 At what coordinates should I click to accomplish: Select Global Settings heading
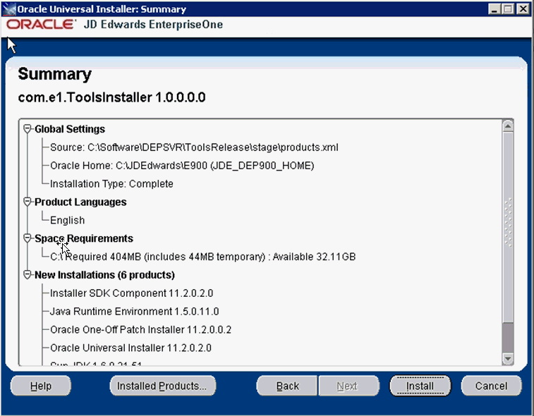click(x=70, y=129)
